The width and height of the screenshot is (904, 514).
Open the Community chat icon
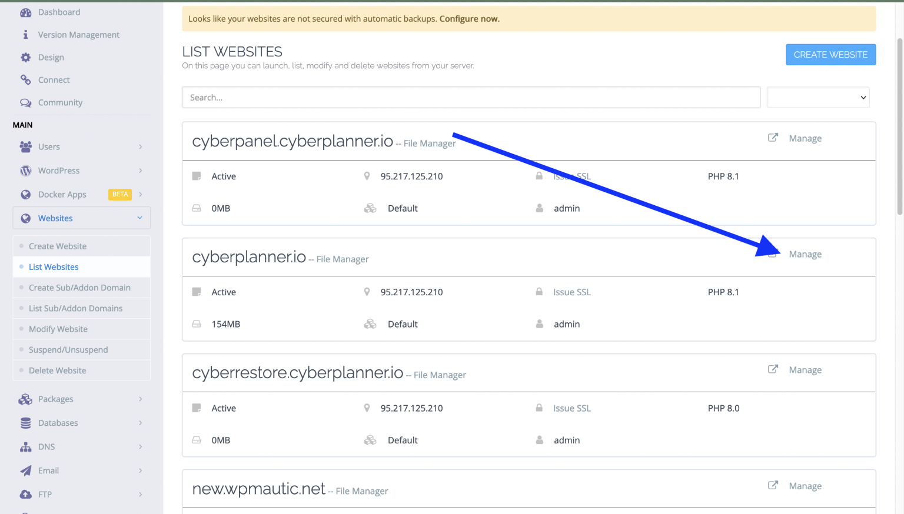click(x=26, y=102)
